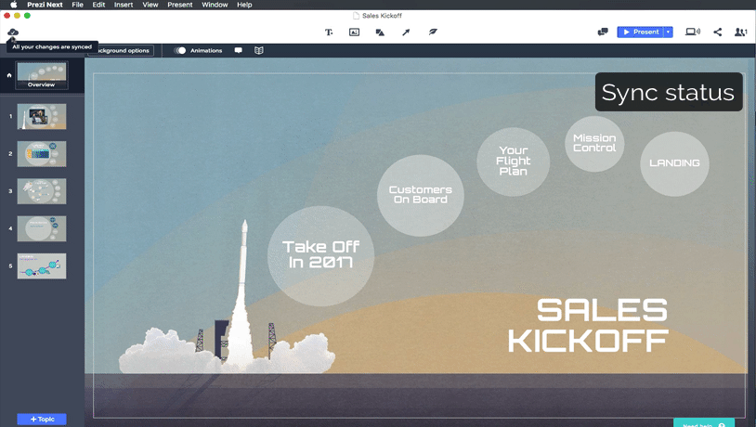Click the Take Off In 2017 topic circle
756x427 pixels.
pos(320,254)
